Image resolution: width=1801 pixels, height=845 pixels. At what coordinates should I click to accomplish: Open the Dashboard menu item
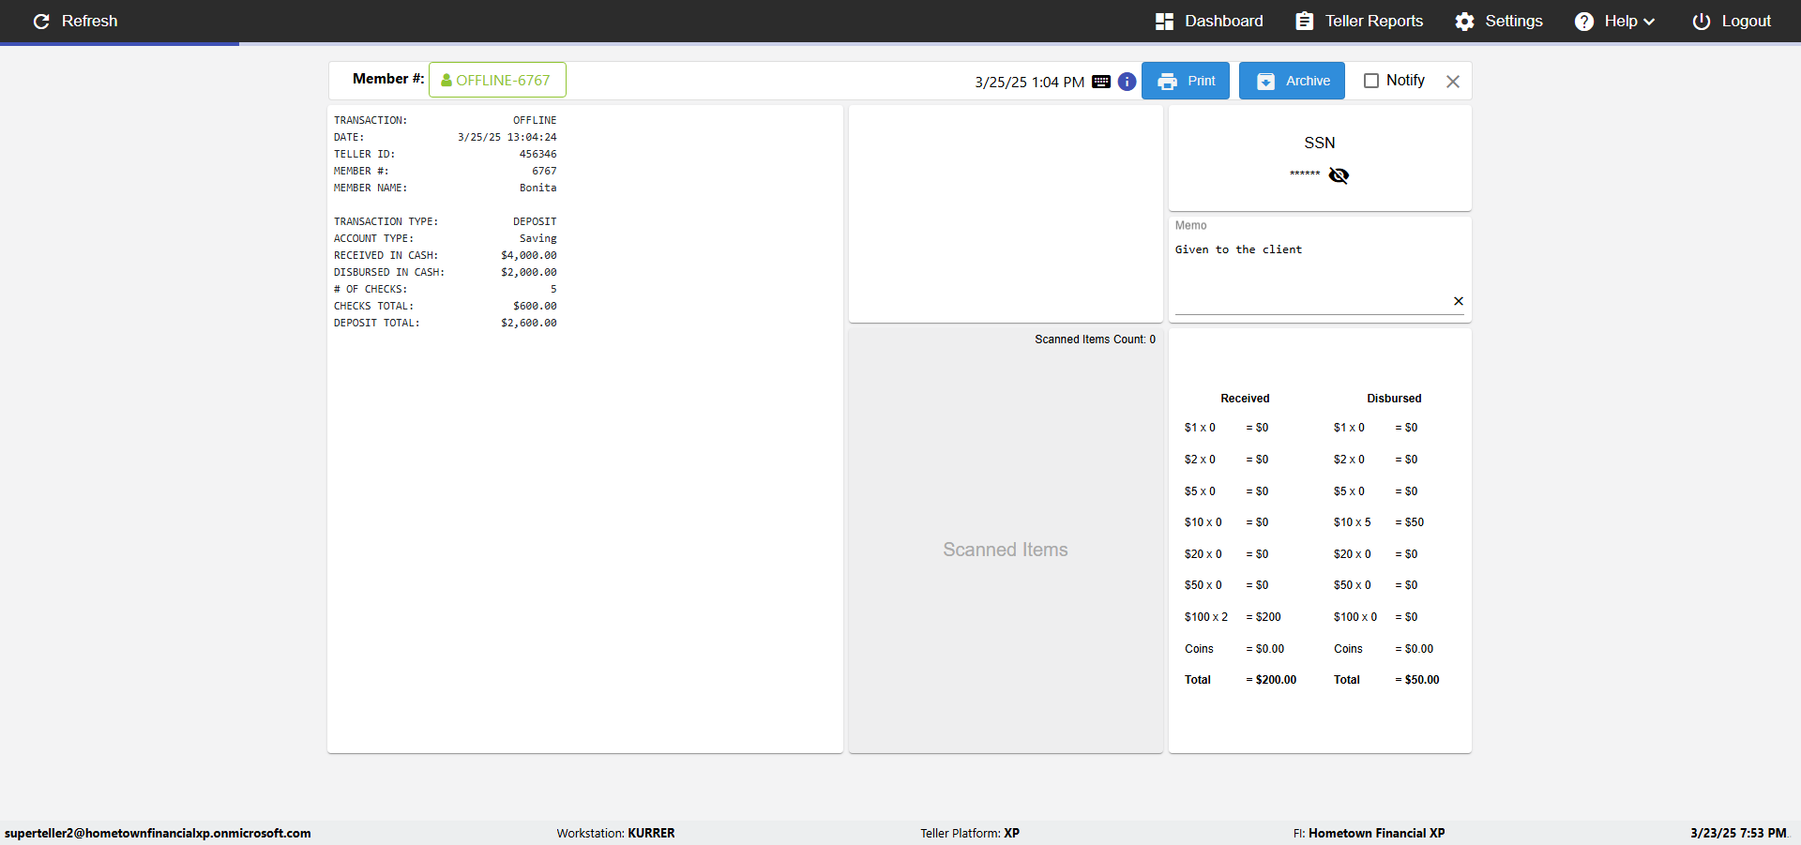coord(1209,21)
